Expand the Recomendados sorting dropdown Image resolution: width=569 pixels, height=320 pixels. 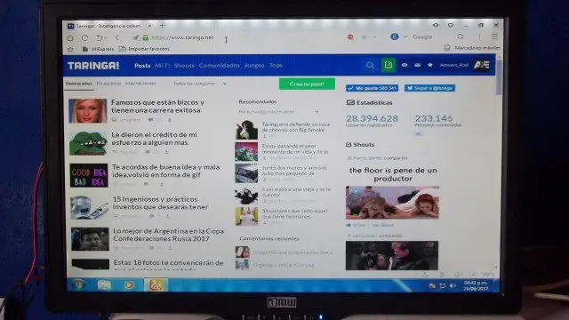click(x=278, y=112)
